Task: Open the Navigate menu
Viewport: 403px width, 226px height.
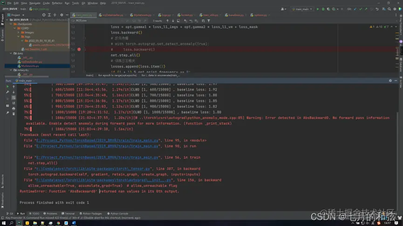Action: tap(34, 3)
